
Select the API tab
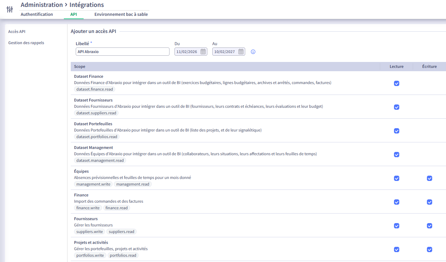74,15
